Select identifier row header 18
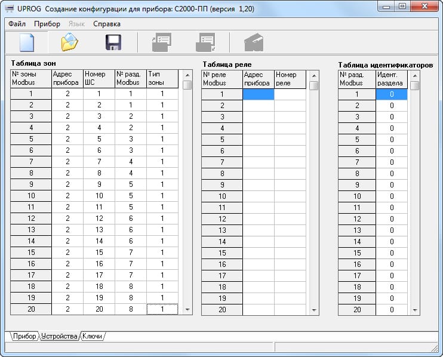This screenshot has width=443, height=357. click(357, 287)
